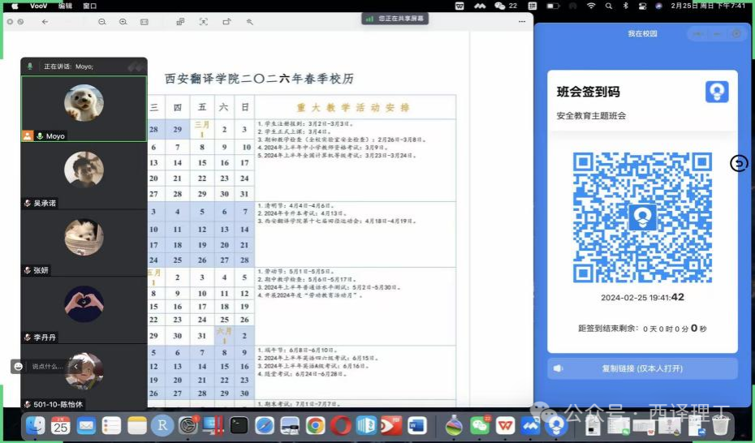The height and width of the screenshot is (443, 755).
Task: Click the emoji smiley button in chat bar
Action: (17, 367)
